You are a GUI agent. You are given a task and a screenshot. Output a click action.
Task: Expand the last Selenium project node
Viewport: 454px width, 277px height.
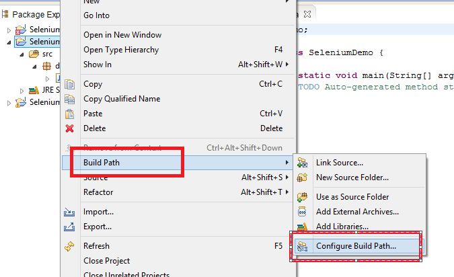(x=9, y=102)
